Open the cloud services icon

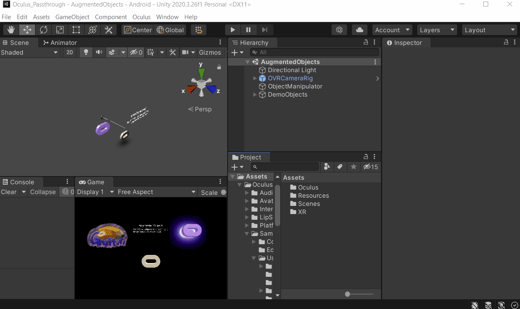coord(359,30)
